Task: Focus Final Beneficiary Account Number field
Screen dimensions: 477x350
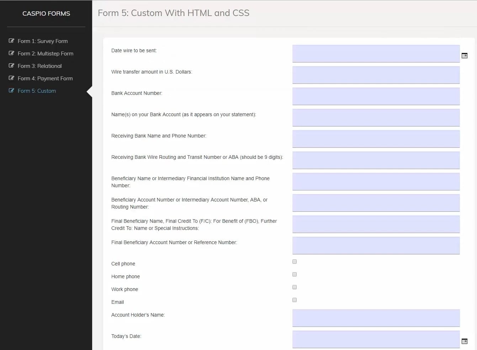Action: coord(376,246)
